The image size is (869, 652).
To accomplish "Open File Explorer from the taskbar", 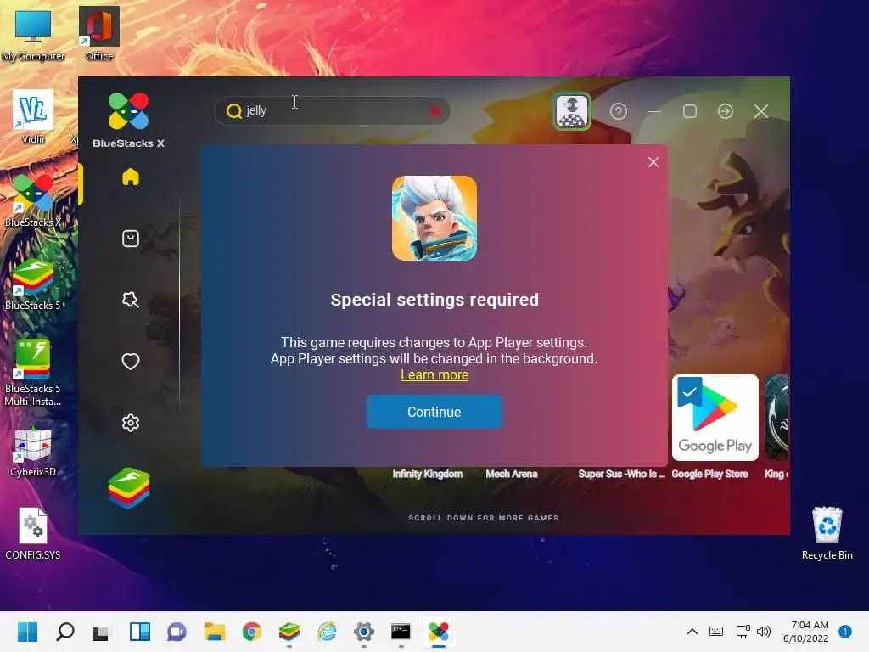I will (215, 632).
